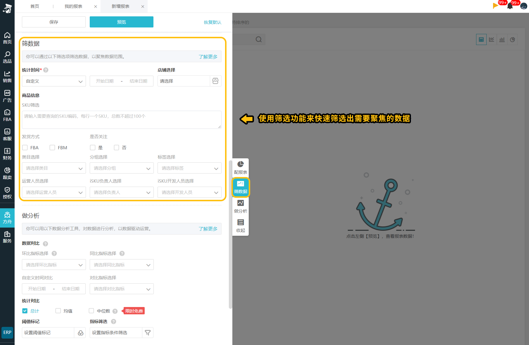529x345 pixels.
Task: Open 跟卖 module in sidebar
Action: pyautogui.click(x=7, y=174)
